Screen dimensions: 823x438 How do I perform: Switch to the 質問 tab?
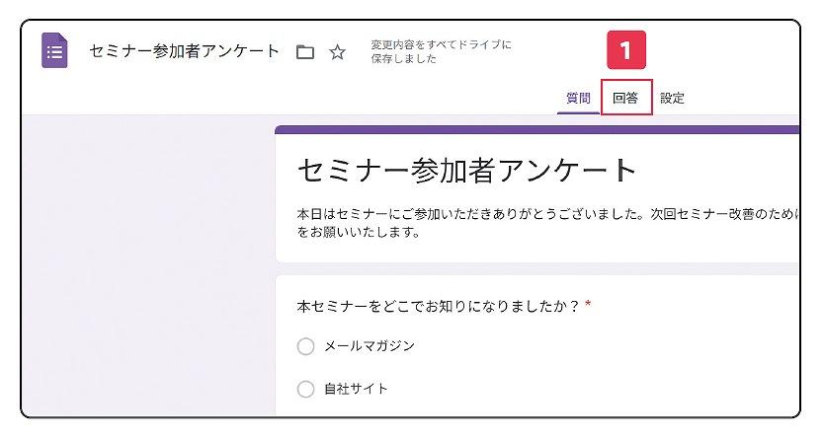(x=578, y=98)
